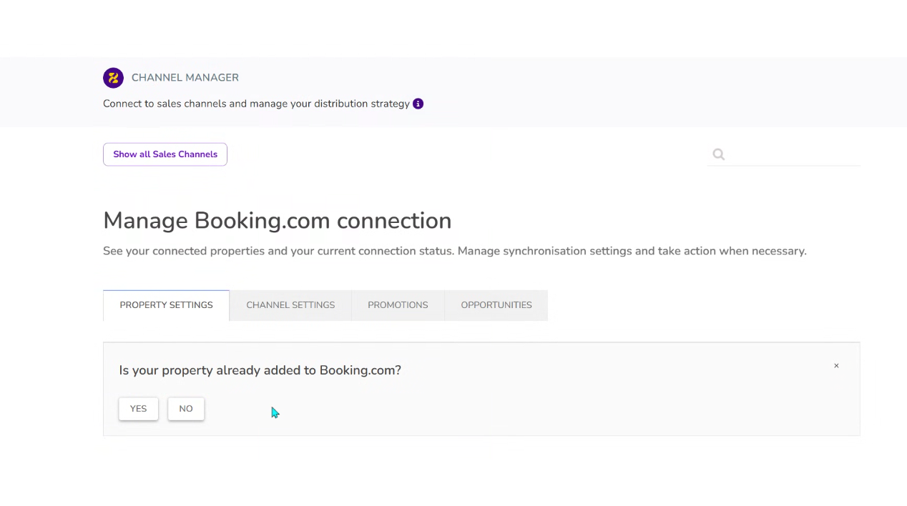Switch to the Channel Settings tab

(x=290, y=305)
